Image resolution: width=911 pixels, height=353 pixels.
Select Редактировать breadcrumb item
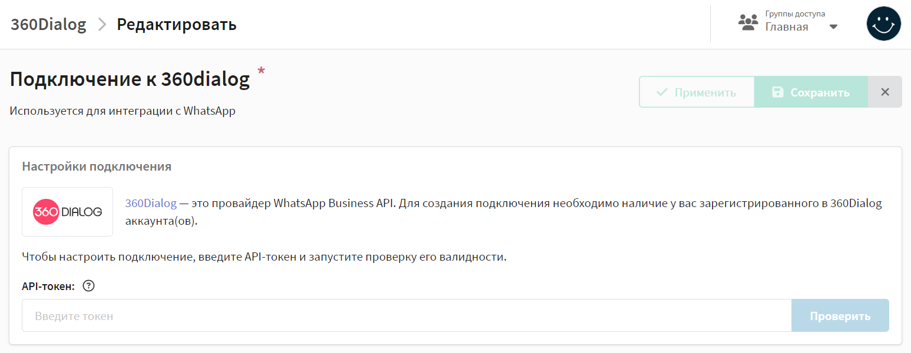[x=177, y=25]
